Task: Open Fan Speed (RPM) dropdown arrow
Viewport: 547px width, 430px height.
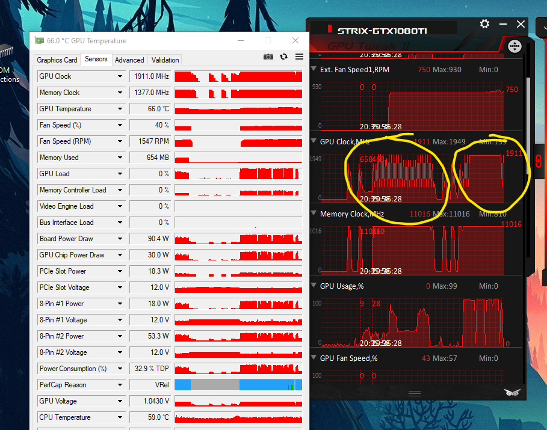Action: pos(120,141)
